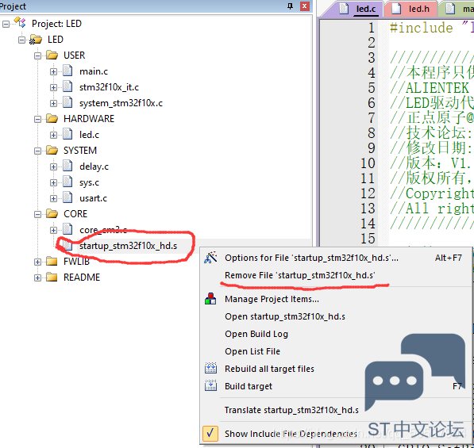Expand core_cm3.c dependencies
The width and height of the screenshot is (474, 448).
(x=53, y=230)
